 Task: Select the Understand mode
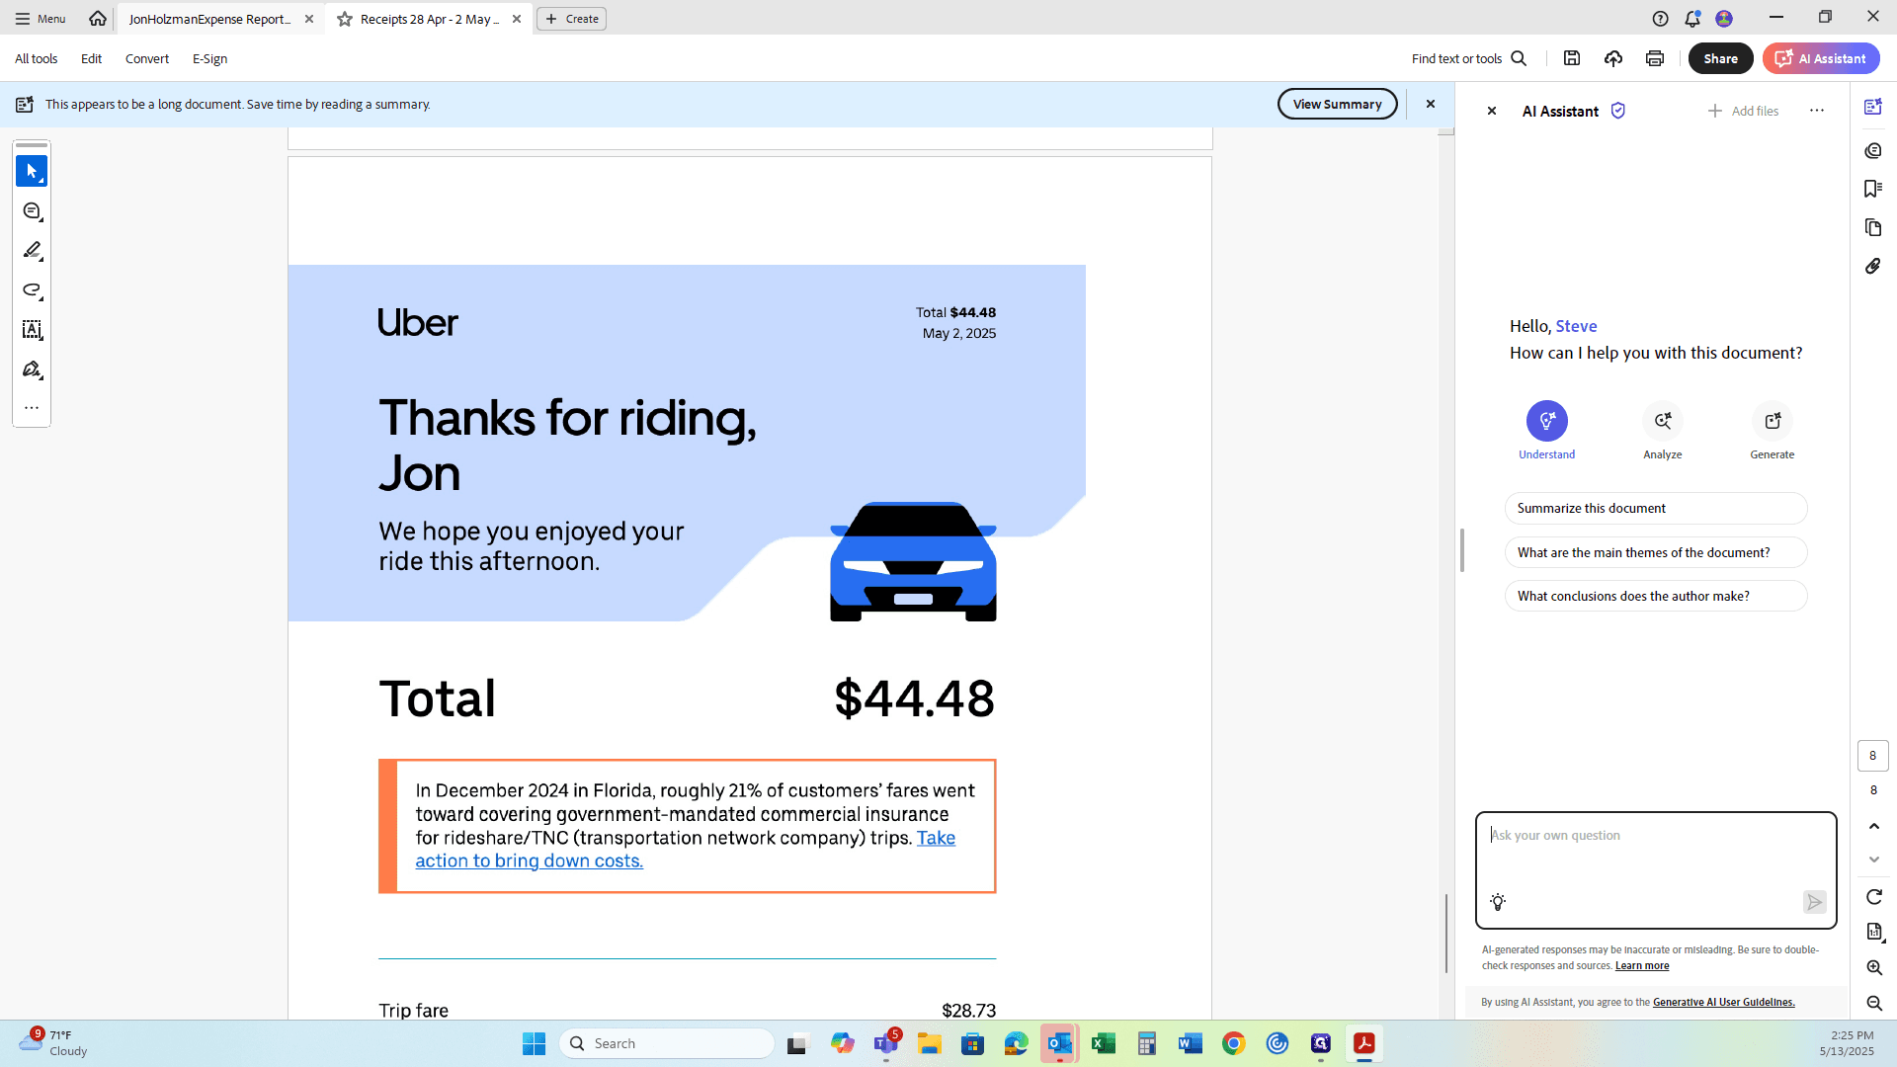1546,431
